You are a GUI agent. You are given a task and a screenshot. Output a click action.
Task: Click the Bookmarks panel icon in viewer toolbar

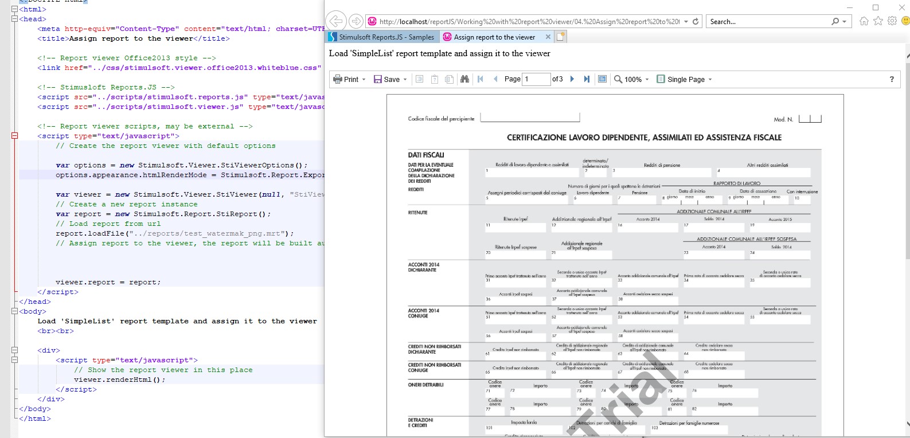tap(420, 79)
